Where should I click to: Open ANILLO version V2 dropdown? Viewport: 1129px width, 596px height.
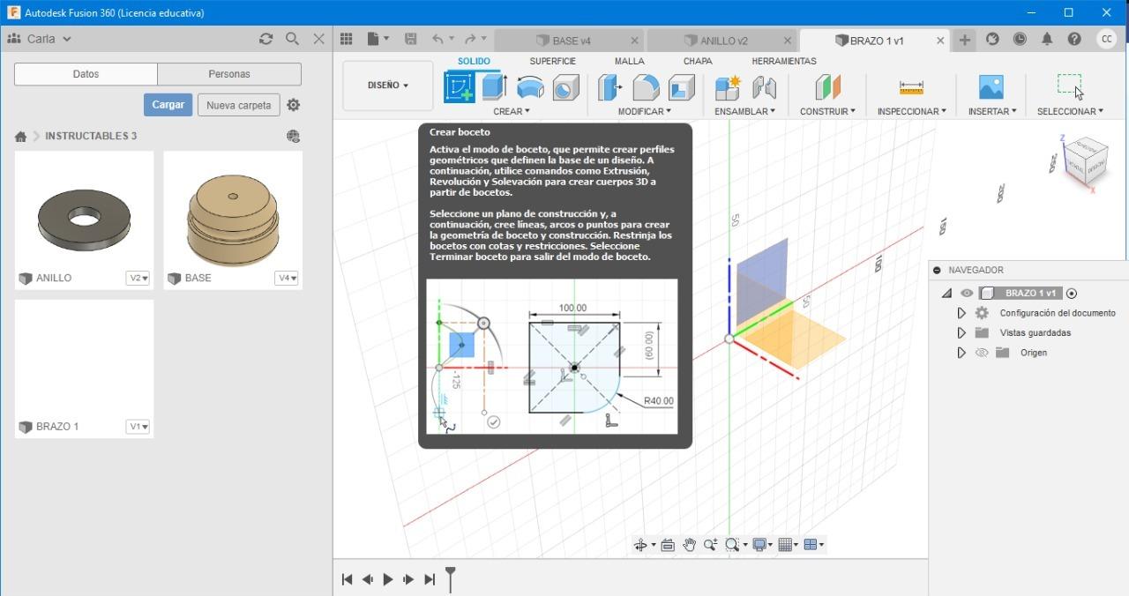tap(138, 279)
